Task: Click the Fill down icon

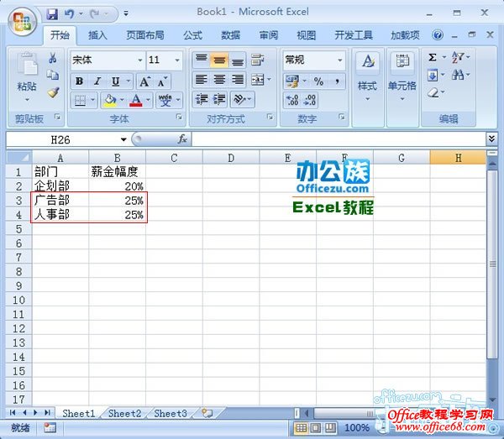Action: click(x=433, y=76)
